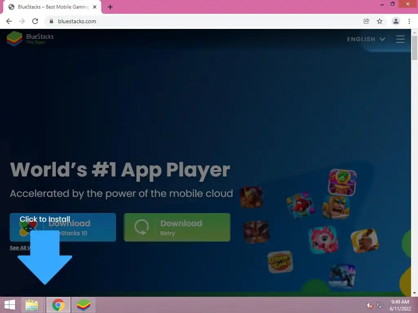Open BlueStacks from the taskbar

click(84, 305)
